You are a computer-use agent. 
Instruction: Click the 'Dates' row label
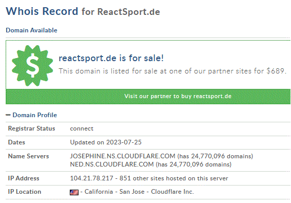[16, 142]
